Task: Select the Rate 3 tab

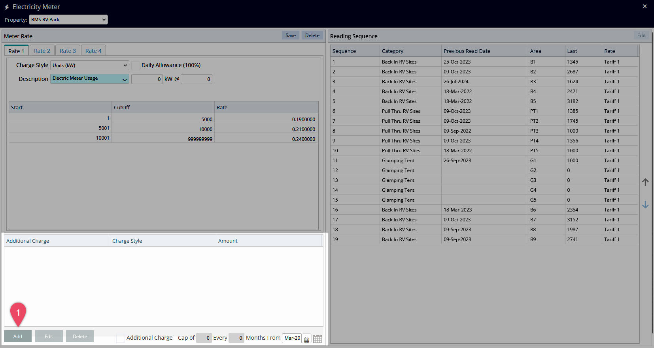Action: [x=68, y=51]
